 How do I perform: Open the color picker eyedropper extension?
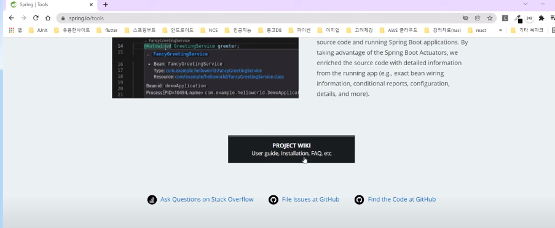click(x=518, y=18)
